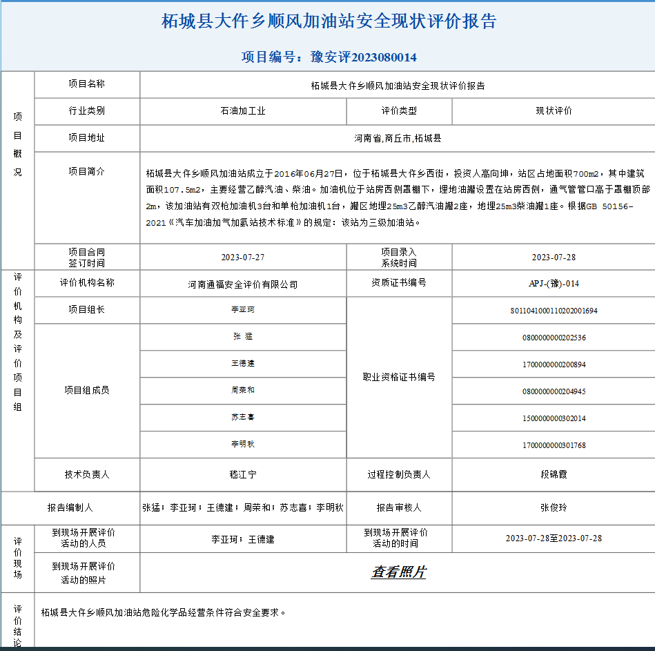Click team member 张 猛
The image size is (655, 651).
(x=243, y=336)
